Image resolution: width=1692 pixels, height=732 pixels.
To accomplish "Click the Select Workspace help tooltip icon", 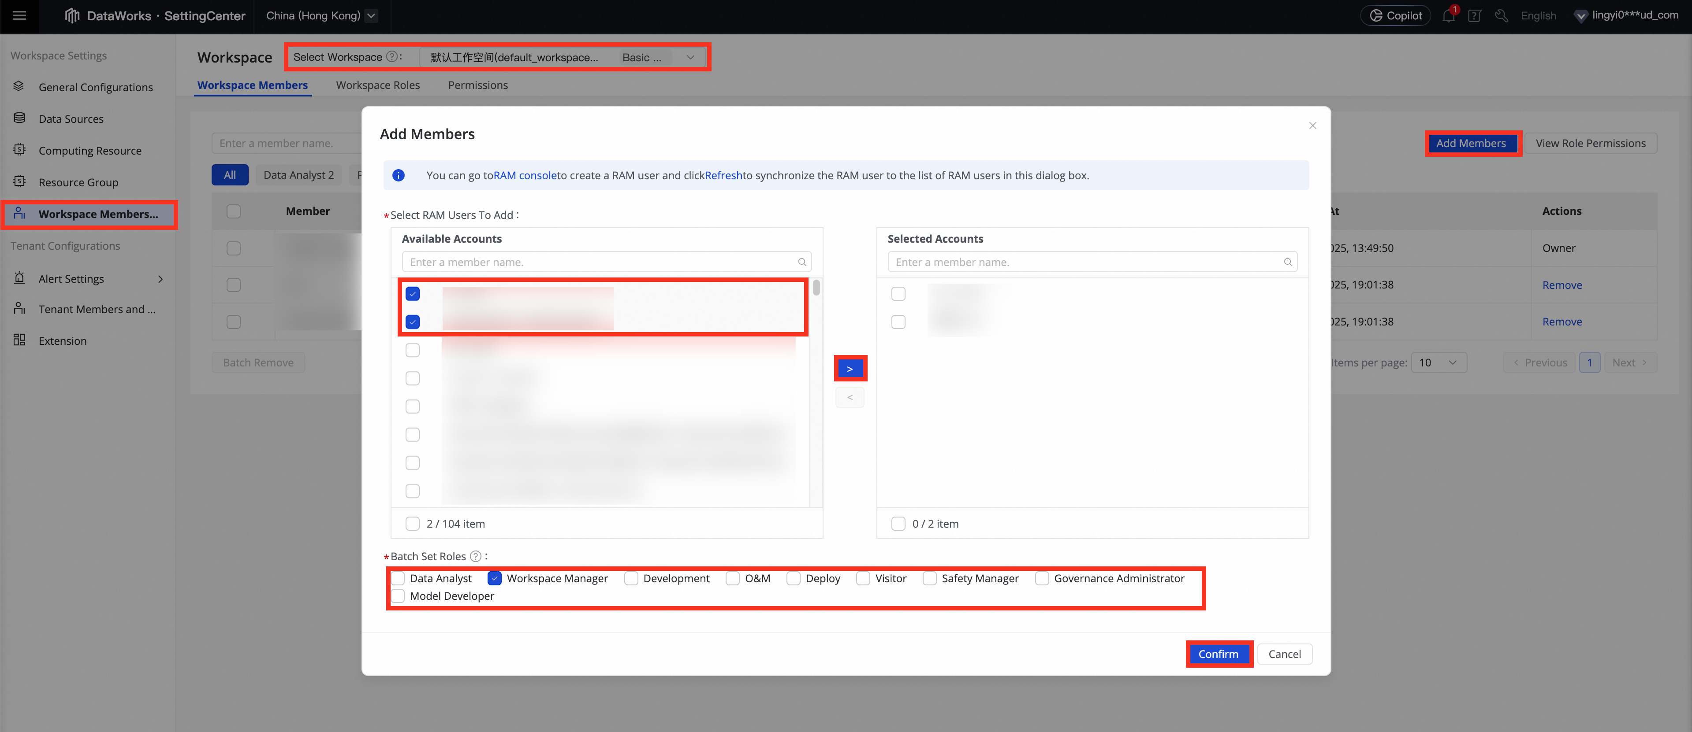I will 391,57.
